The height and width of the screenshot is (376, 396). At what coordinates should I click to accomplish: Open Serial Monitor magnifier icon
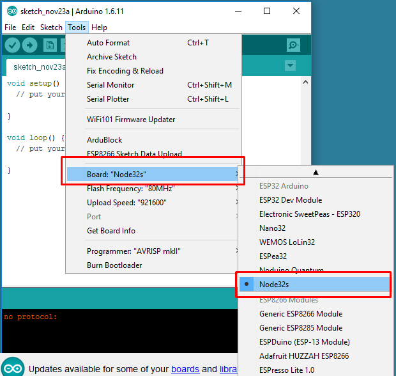[293, 45]
